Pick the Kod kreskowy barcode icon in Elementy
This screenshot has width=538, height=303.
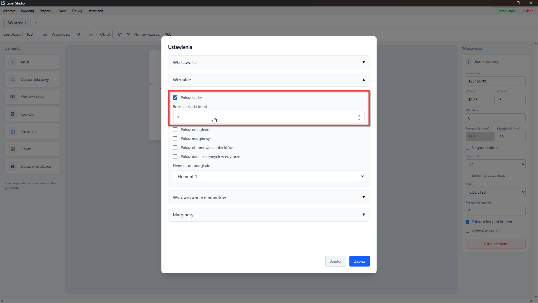coord(13,97)
